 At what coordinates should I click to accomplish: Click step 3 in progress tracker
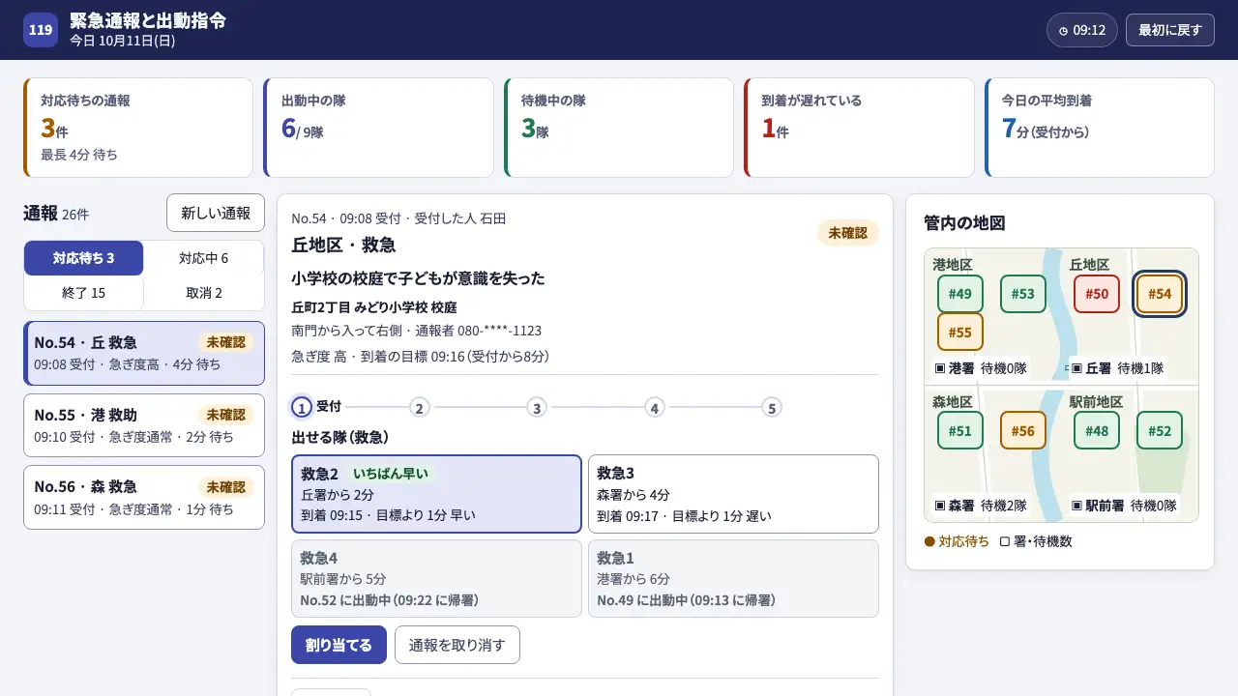click(537, 407)
